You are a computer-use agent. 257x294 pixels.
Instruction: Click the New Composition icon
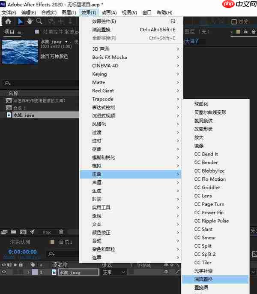click(x=23, y=232)
